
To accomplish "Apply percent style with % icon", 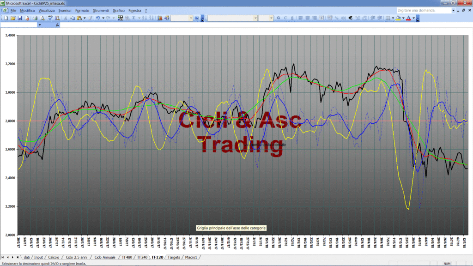I will (x=336, y=18).
